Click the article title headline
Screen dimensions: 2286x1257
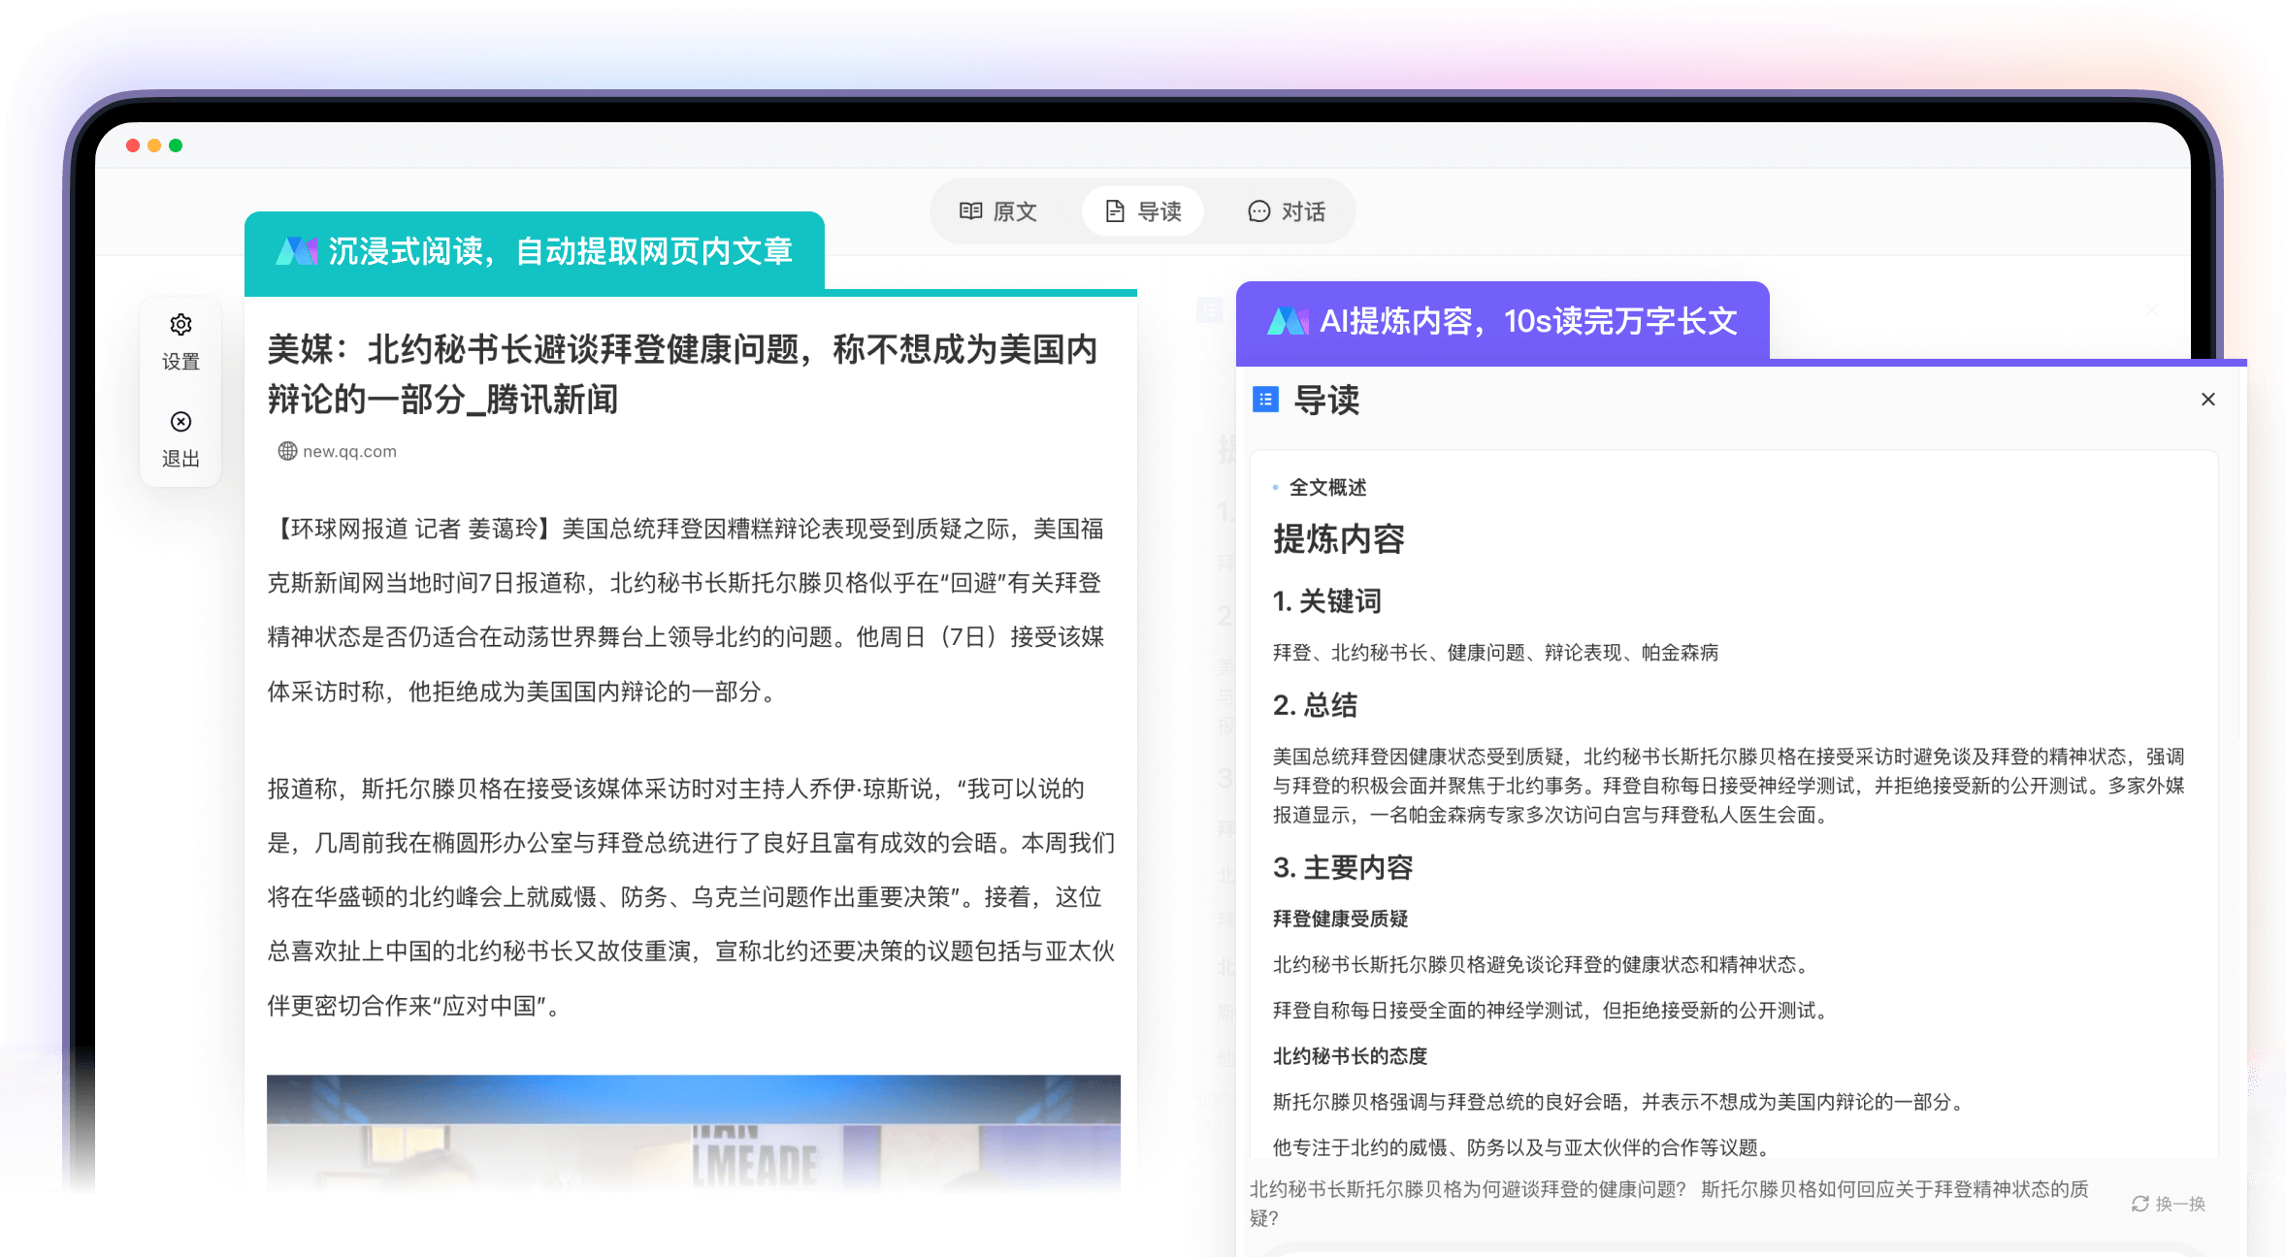click(681, 373)
